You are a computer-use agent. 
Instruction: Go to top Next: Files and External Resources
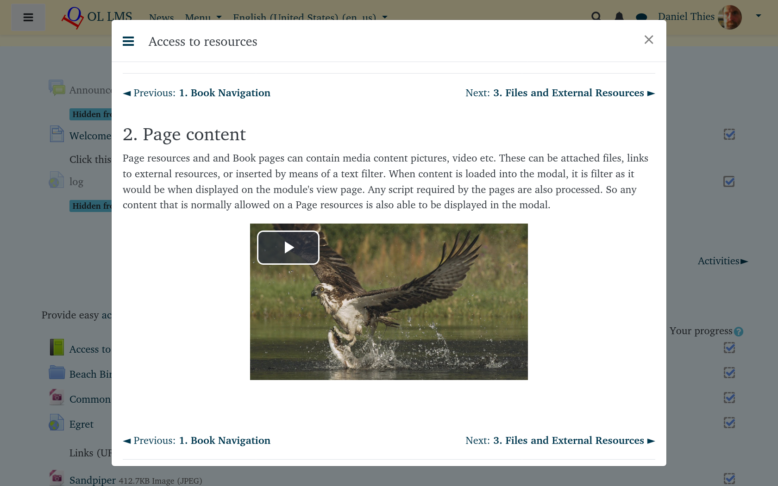coord(560,93)
